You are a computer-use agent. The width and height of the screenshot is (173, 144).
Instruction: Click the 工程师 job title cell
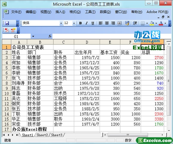point(64,98)
